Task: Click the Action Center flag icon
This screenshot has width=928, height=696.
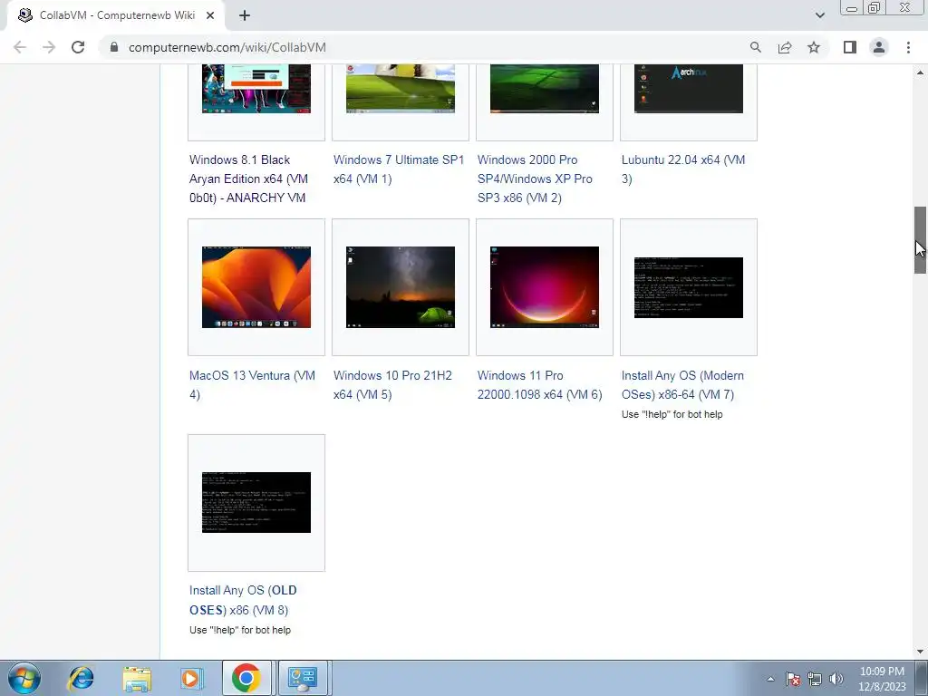Action: [793, 679]
